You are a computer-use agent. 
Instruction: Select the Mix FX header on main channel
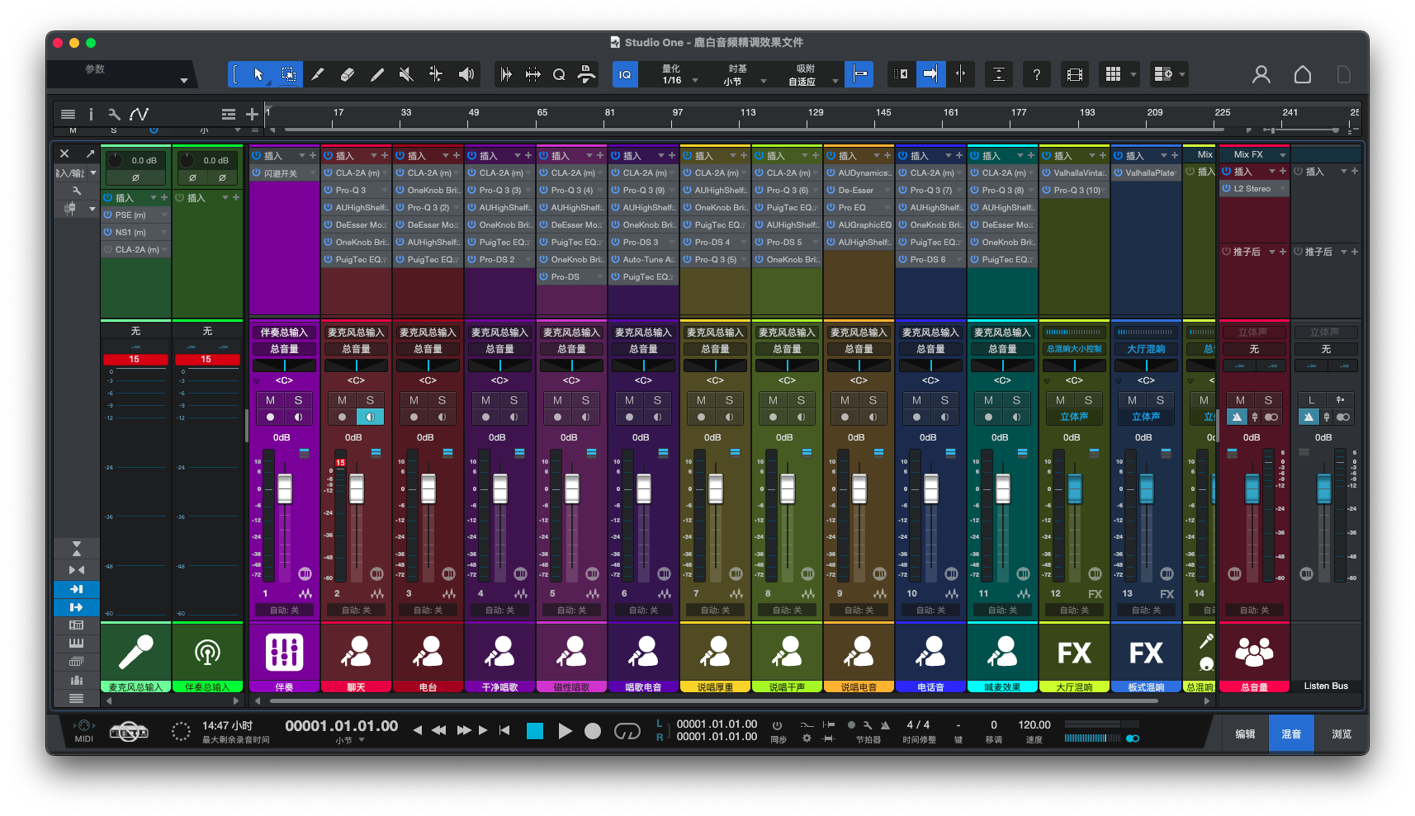point(1253,154)
